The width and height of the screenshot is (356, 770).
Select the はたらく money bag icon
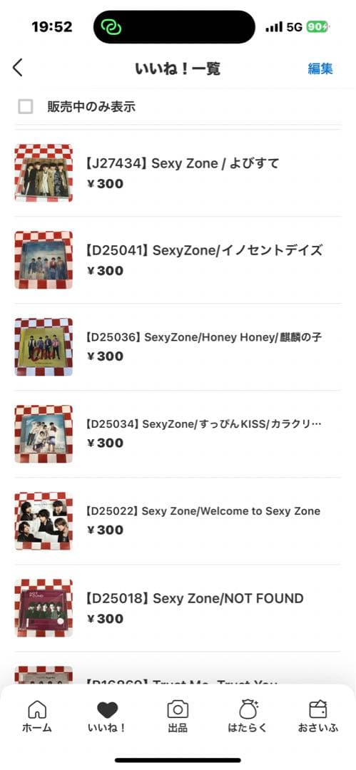[x=248, y=709]
